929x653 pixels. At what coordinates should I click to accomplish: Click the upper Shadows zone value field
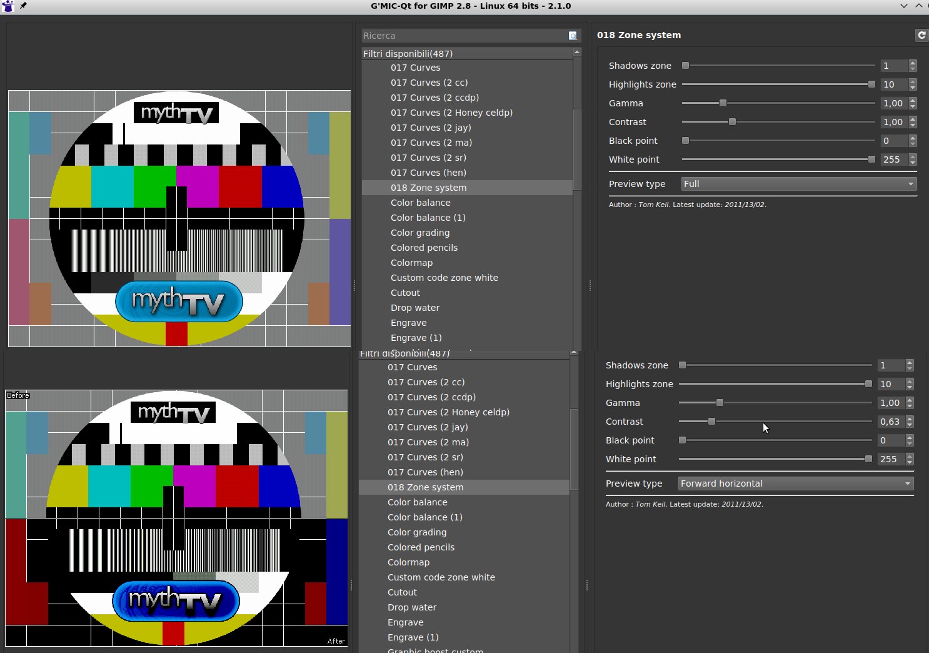pyautogui.click(x=893, y=66)
